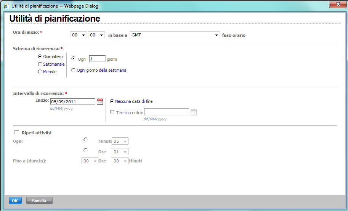Choose Ogni giorno della settimana option
This screenshot has height=211, width=348.
[x=73, y=70]
